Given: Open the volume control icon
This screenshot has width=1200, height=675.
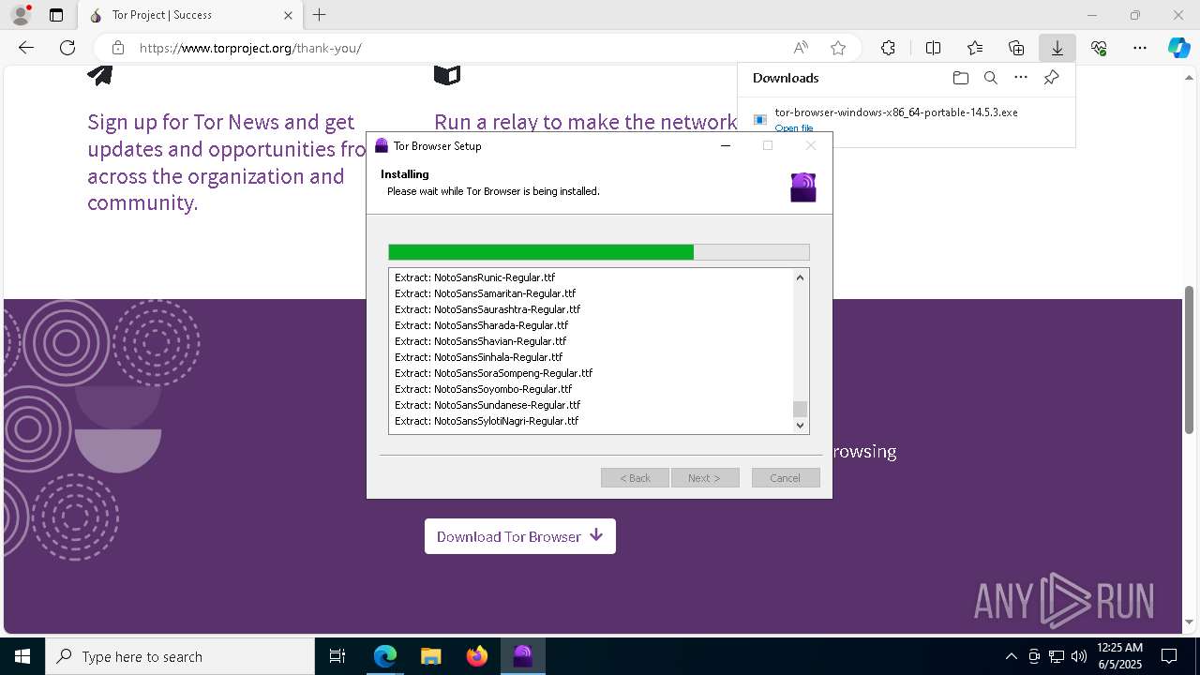Looking at the screenshot, I should pyautogui.click(x=1079, y=656).
